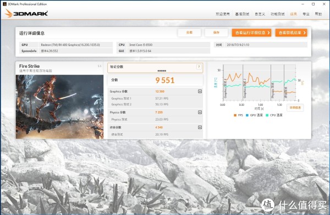Click the orange FPS legend swatch
The height and width of the screenshot is (215, 330).
235,115
